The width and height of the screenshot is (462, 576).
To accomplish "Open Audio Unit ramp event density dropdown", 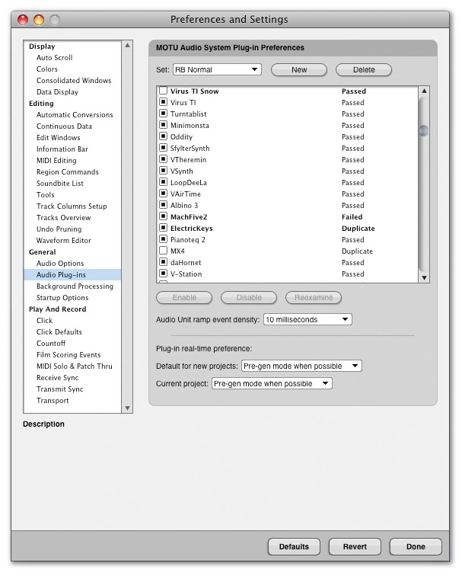I will pos(307,319).
